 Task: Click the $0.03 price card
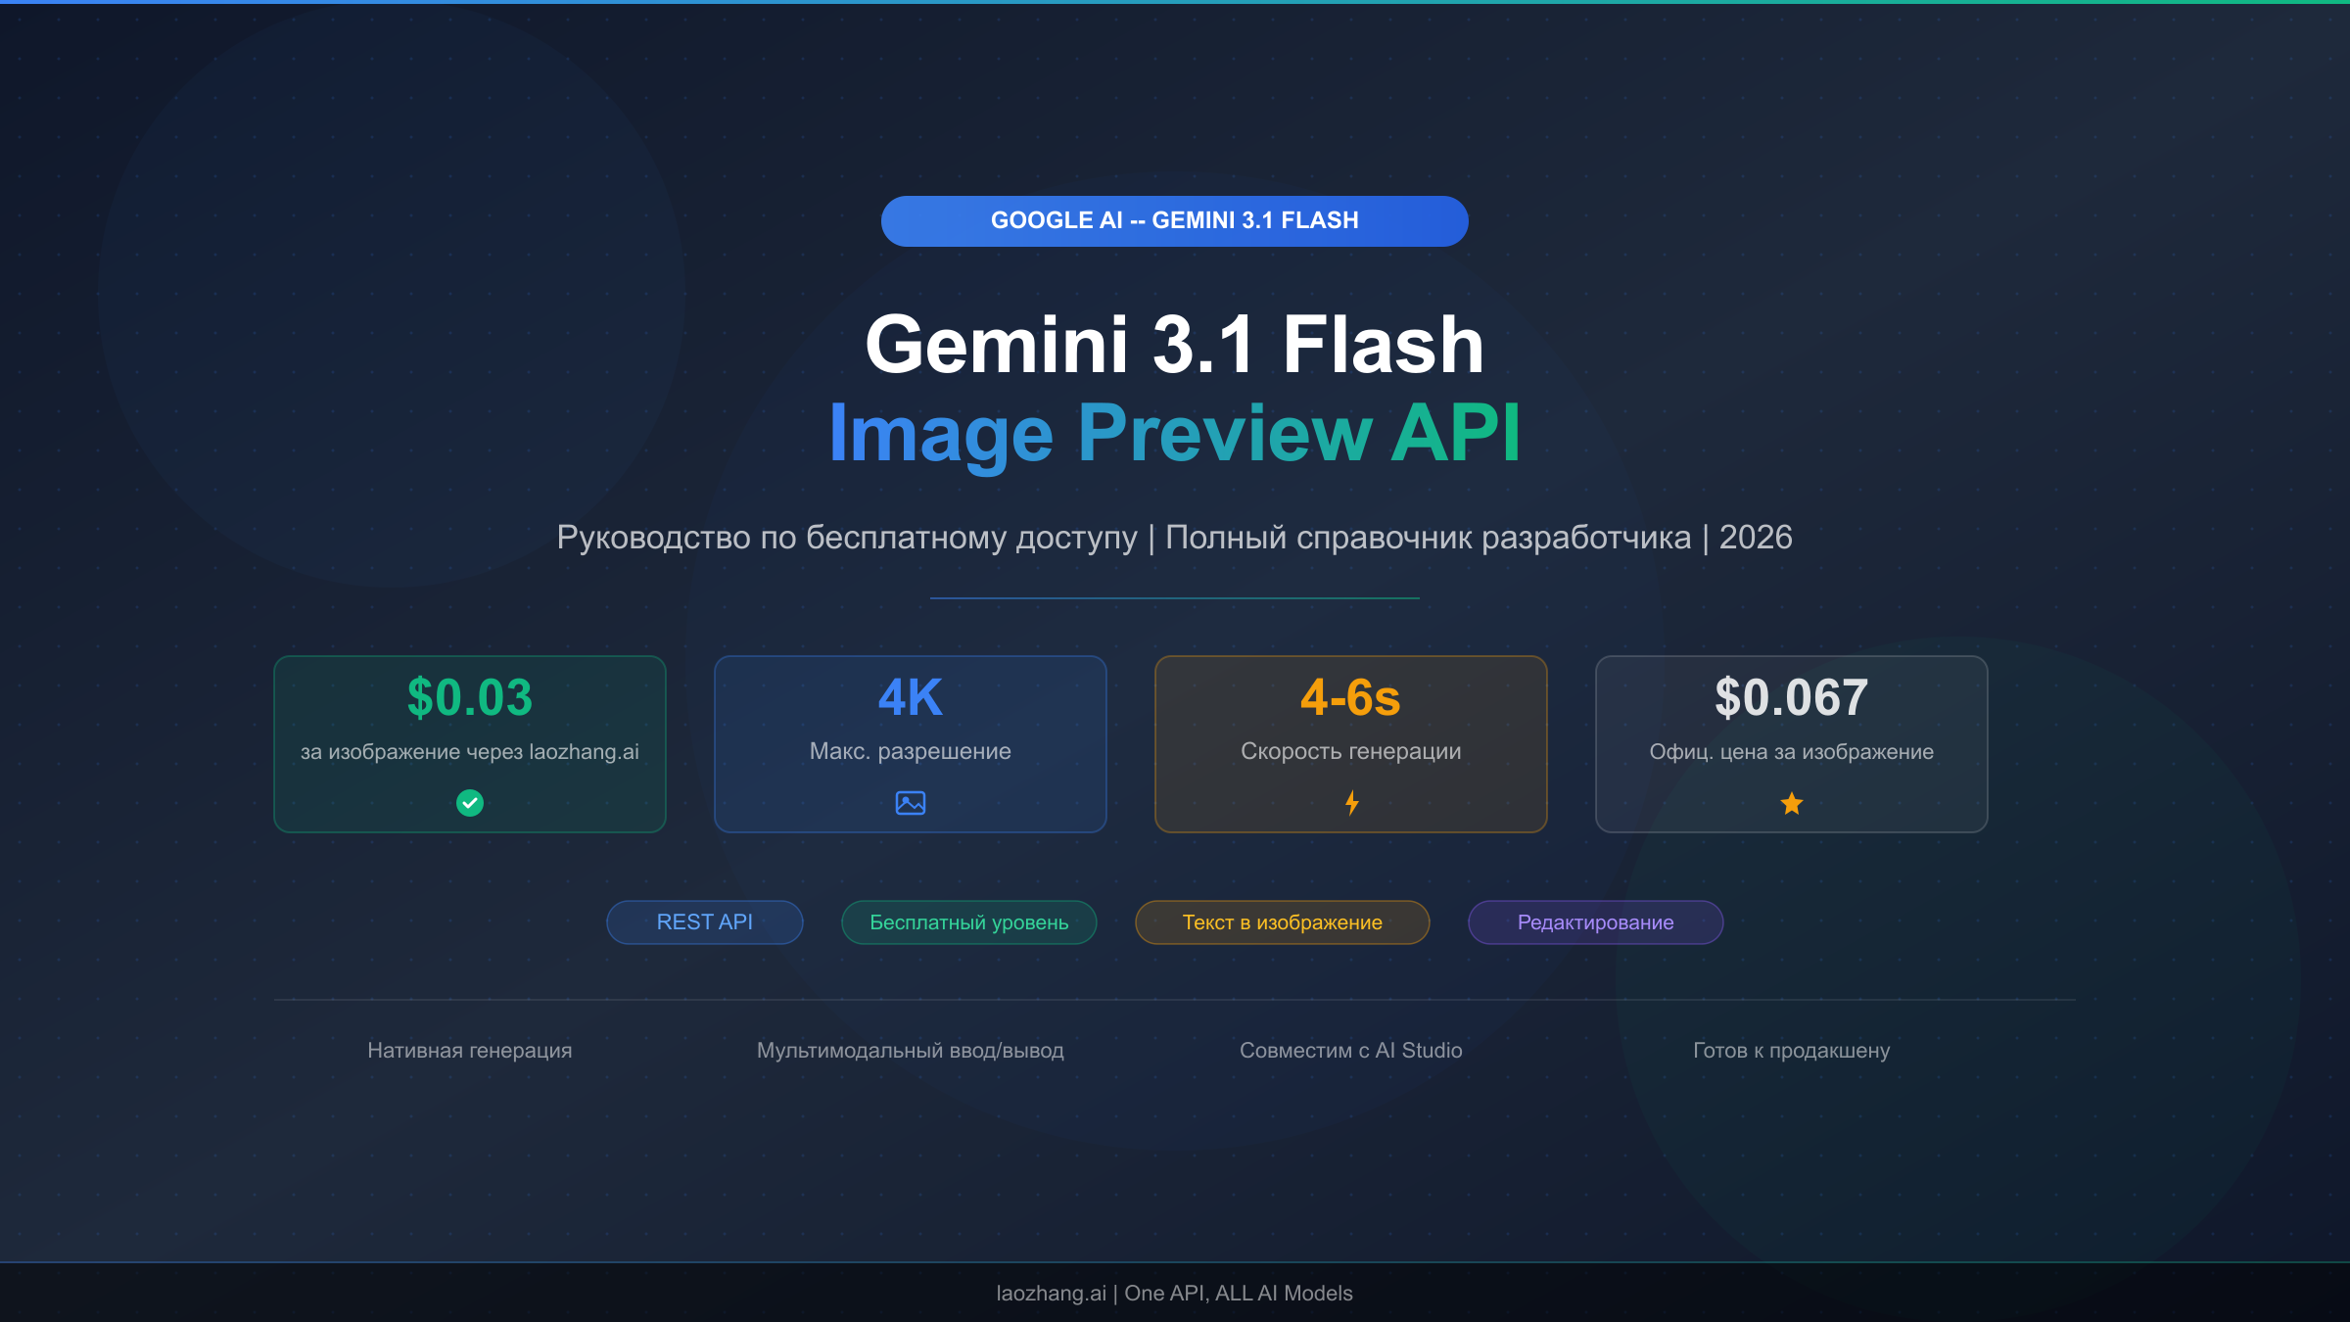[x=470, y=744]
